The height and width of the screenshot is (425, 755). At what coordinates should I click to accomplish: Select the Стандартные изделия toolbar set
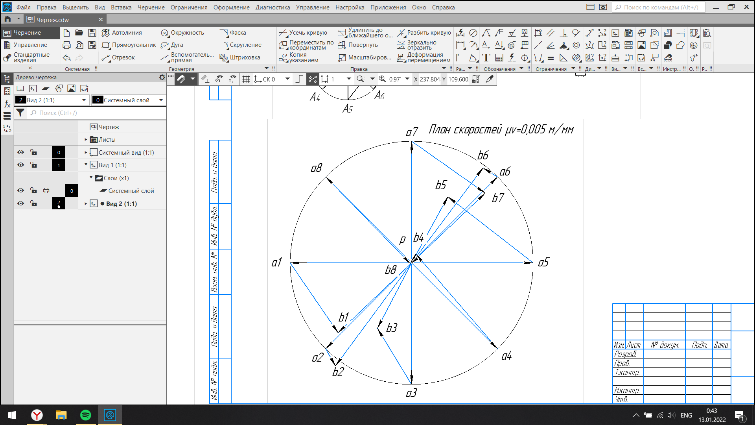(30, 57)
